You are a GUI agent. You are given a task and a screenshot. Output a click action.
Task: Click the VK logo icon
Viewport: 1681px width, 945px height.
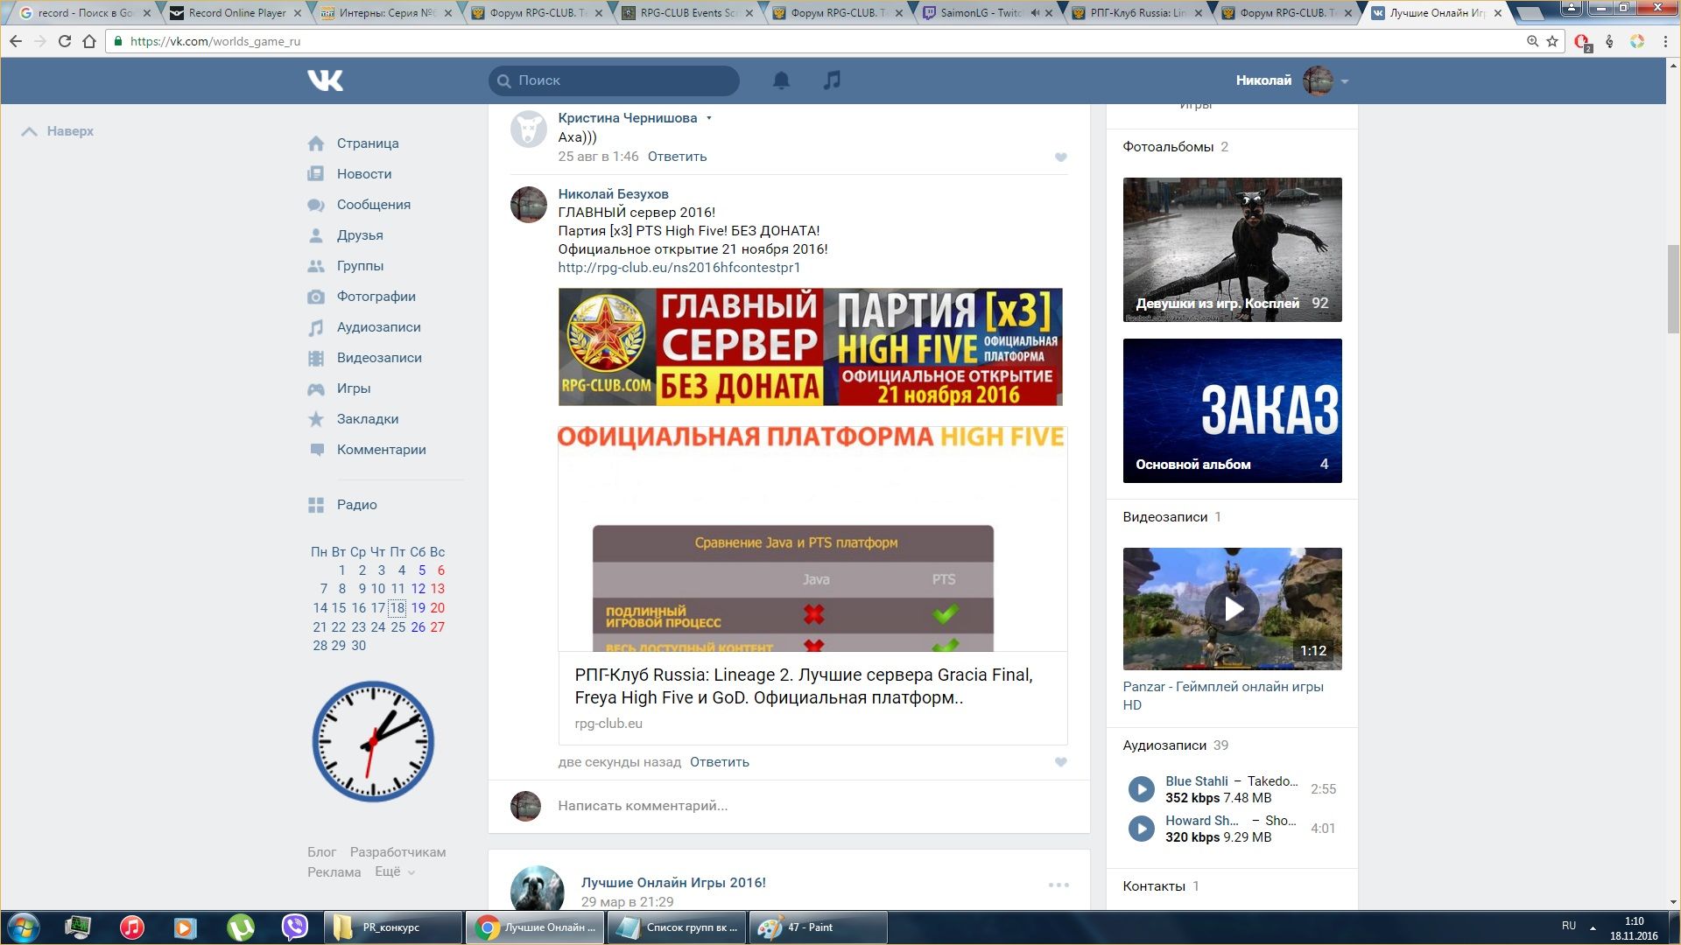click(325, 80)
